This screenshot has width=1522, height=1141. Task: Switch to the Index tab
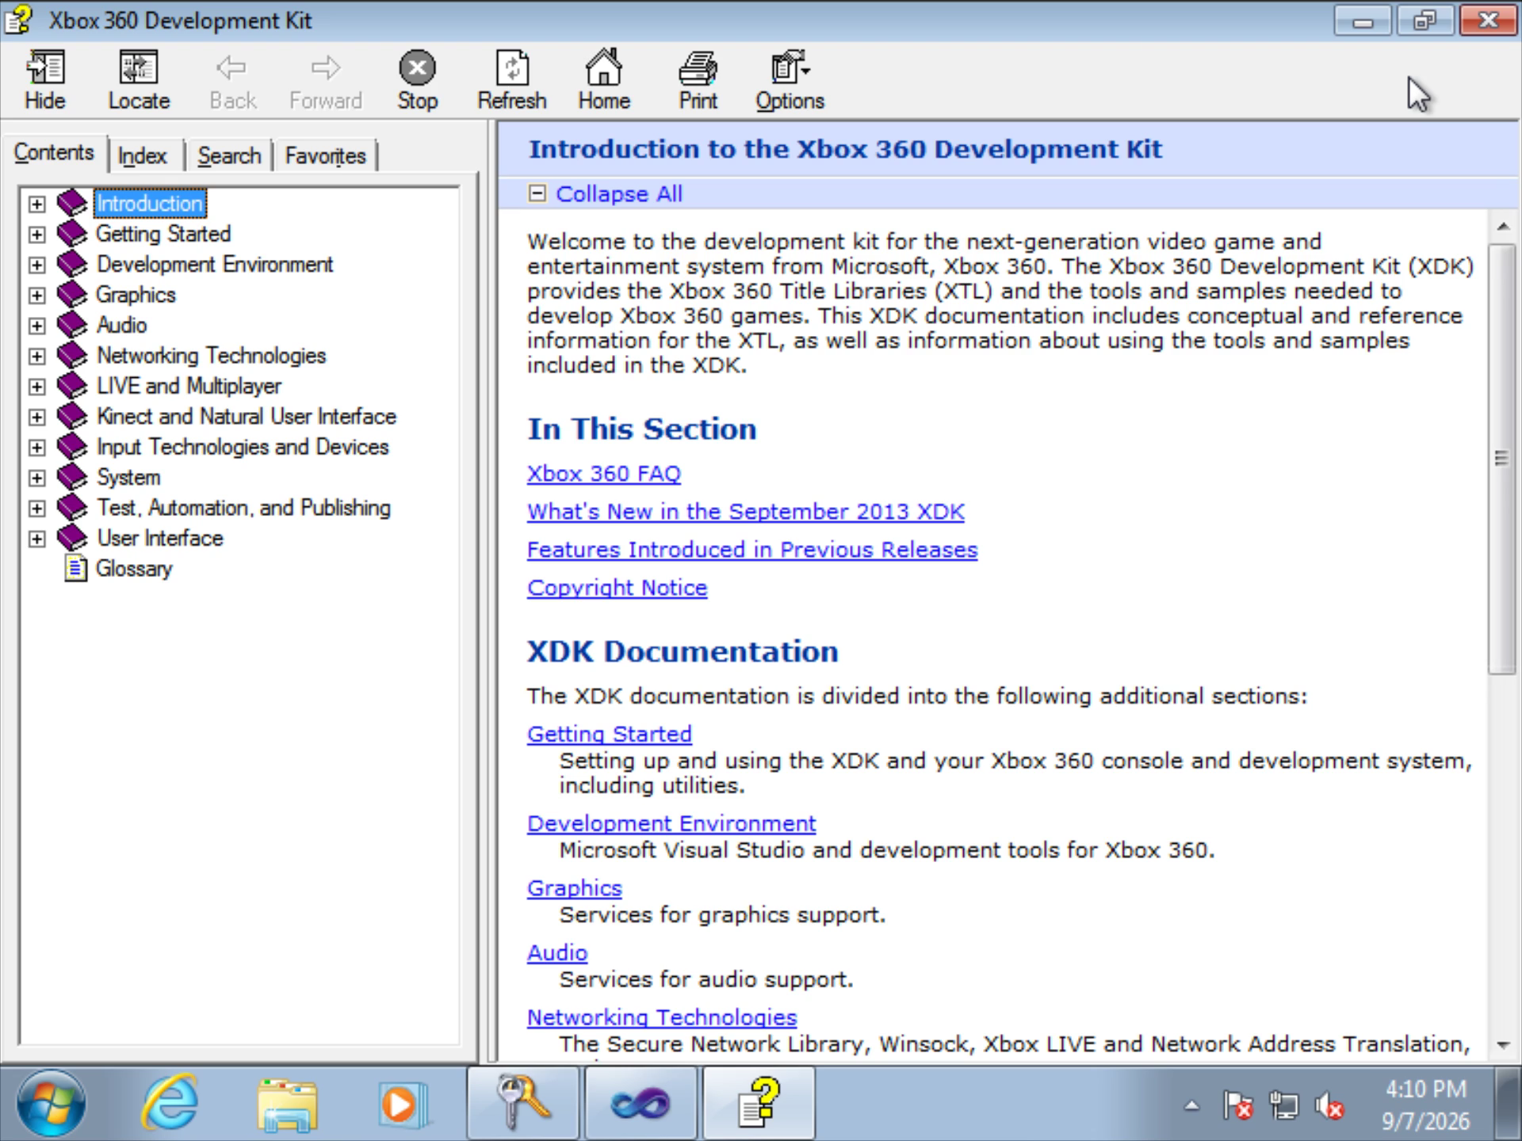point(143,155)
